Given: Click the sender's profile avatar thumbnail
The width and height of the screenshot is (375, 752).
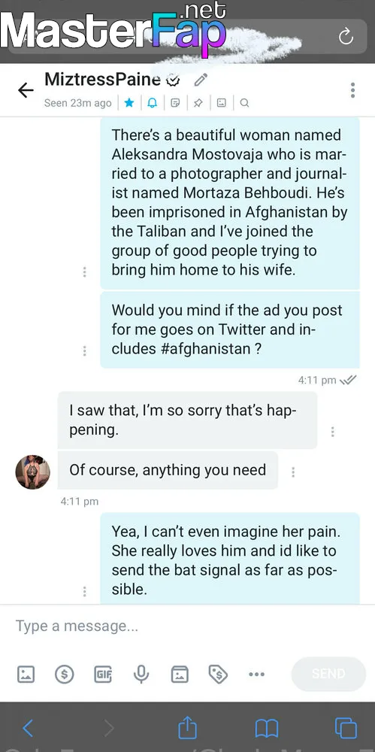Looking at the screenshot, I should (x=32, y=472).
